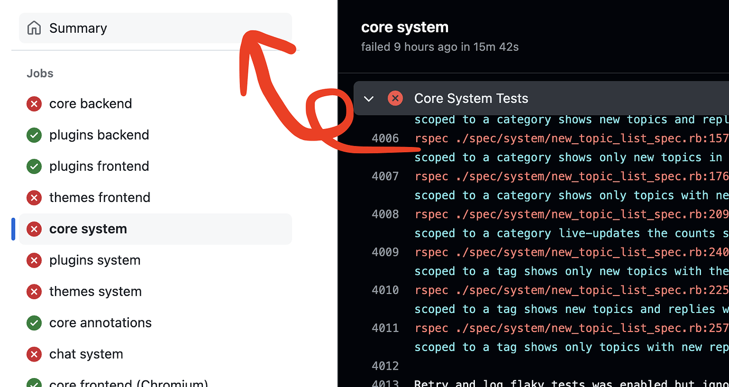Image resolution: width=729 pixels, height=387 pixels.
Task: Click the red failed icon for core backend
Action: tap(34, 104)
